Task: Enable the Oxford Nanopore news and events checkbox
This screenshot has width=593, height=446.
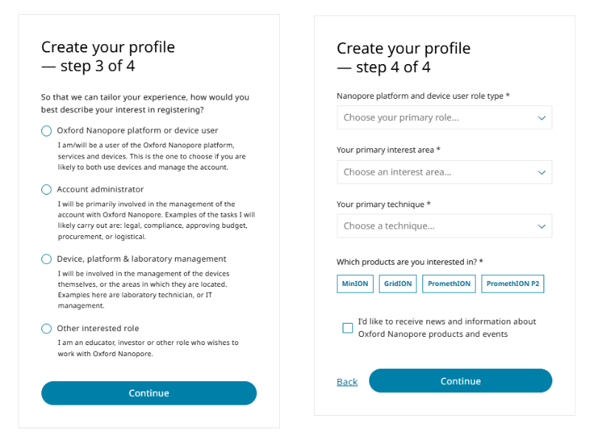Action: (x=348, y=328)
